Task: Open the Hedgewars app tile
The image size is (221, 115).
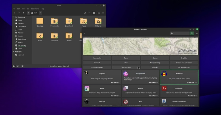Action: coord(140,77)
